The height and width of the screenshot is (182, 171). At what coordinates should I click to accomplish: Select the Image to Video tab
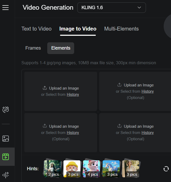tap(78, 29)
